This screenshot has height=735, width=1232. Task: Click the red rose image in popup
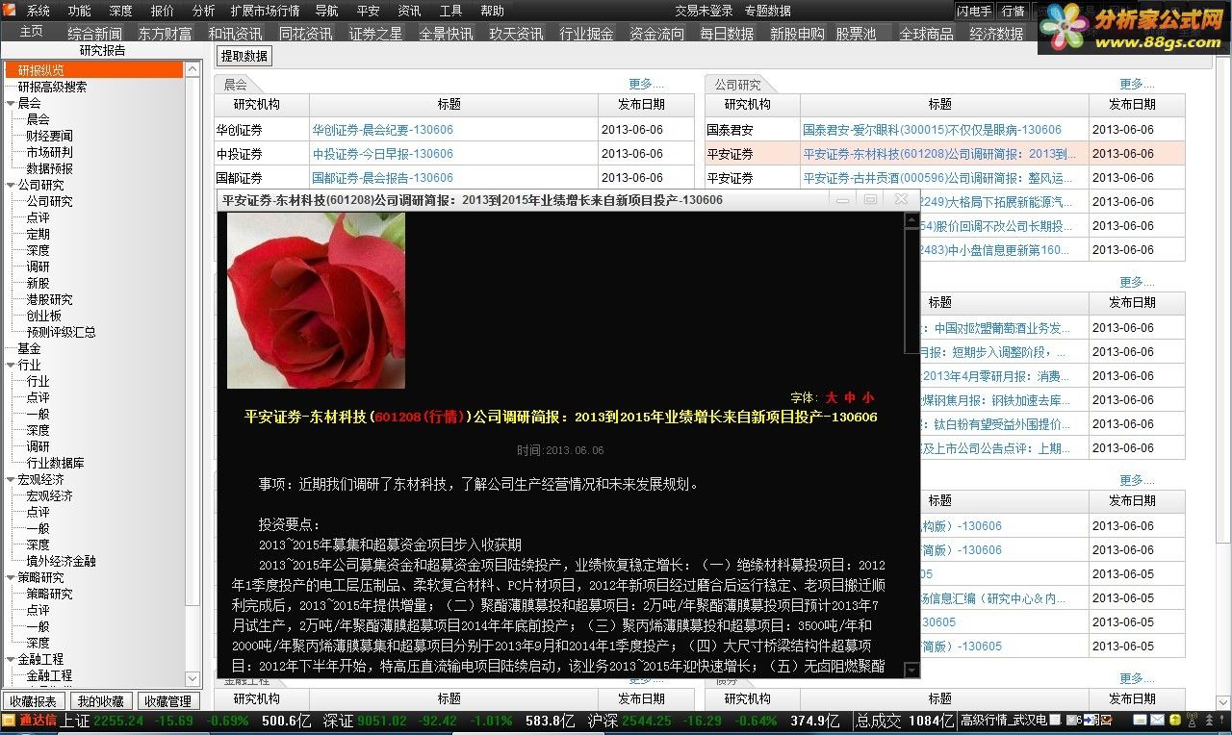point(316,300)
